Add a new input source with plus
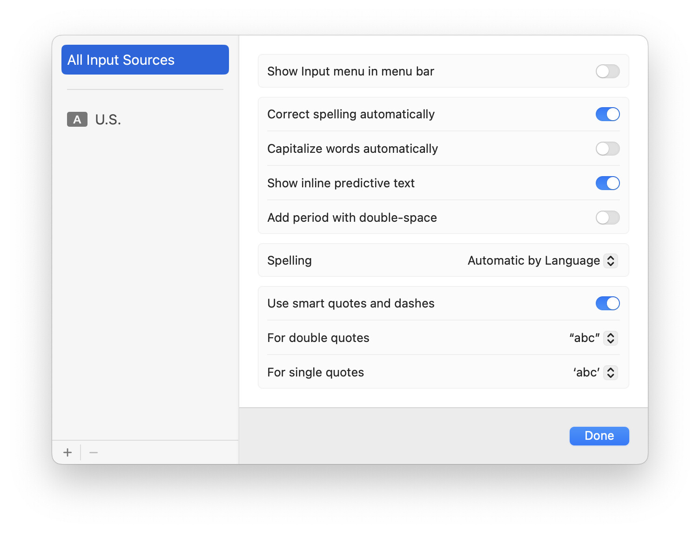Screen dimensions: 700x533 click(x=67, y=452)
